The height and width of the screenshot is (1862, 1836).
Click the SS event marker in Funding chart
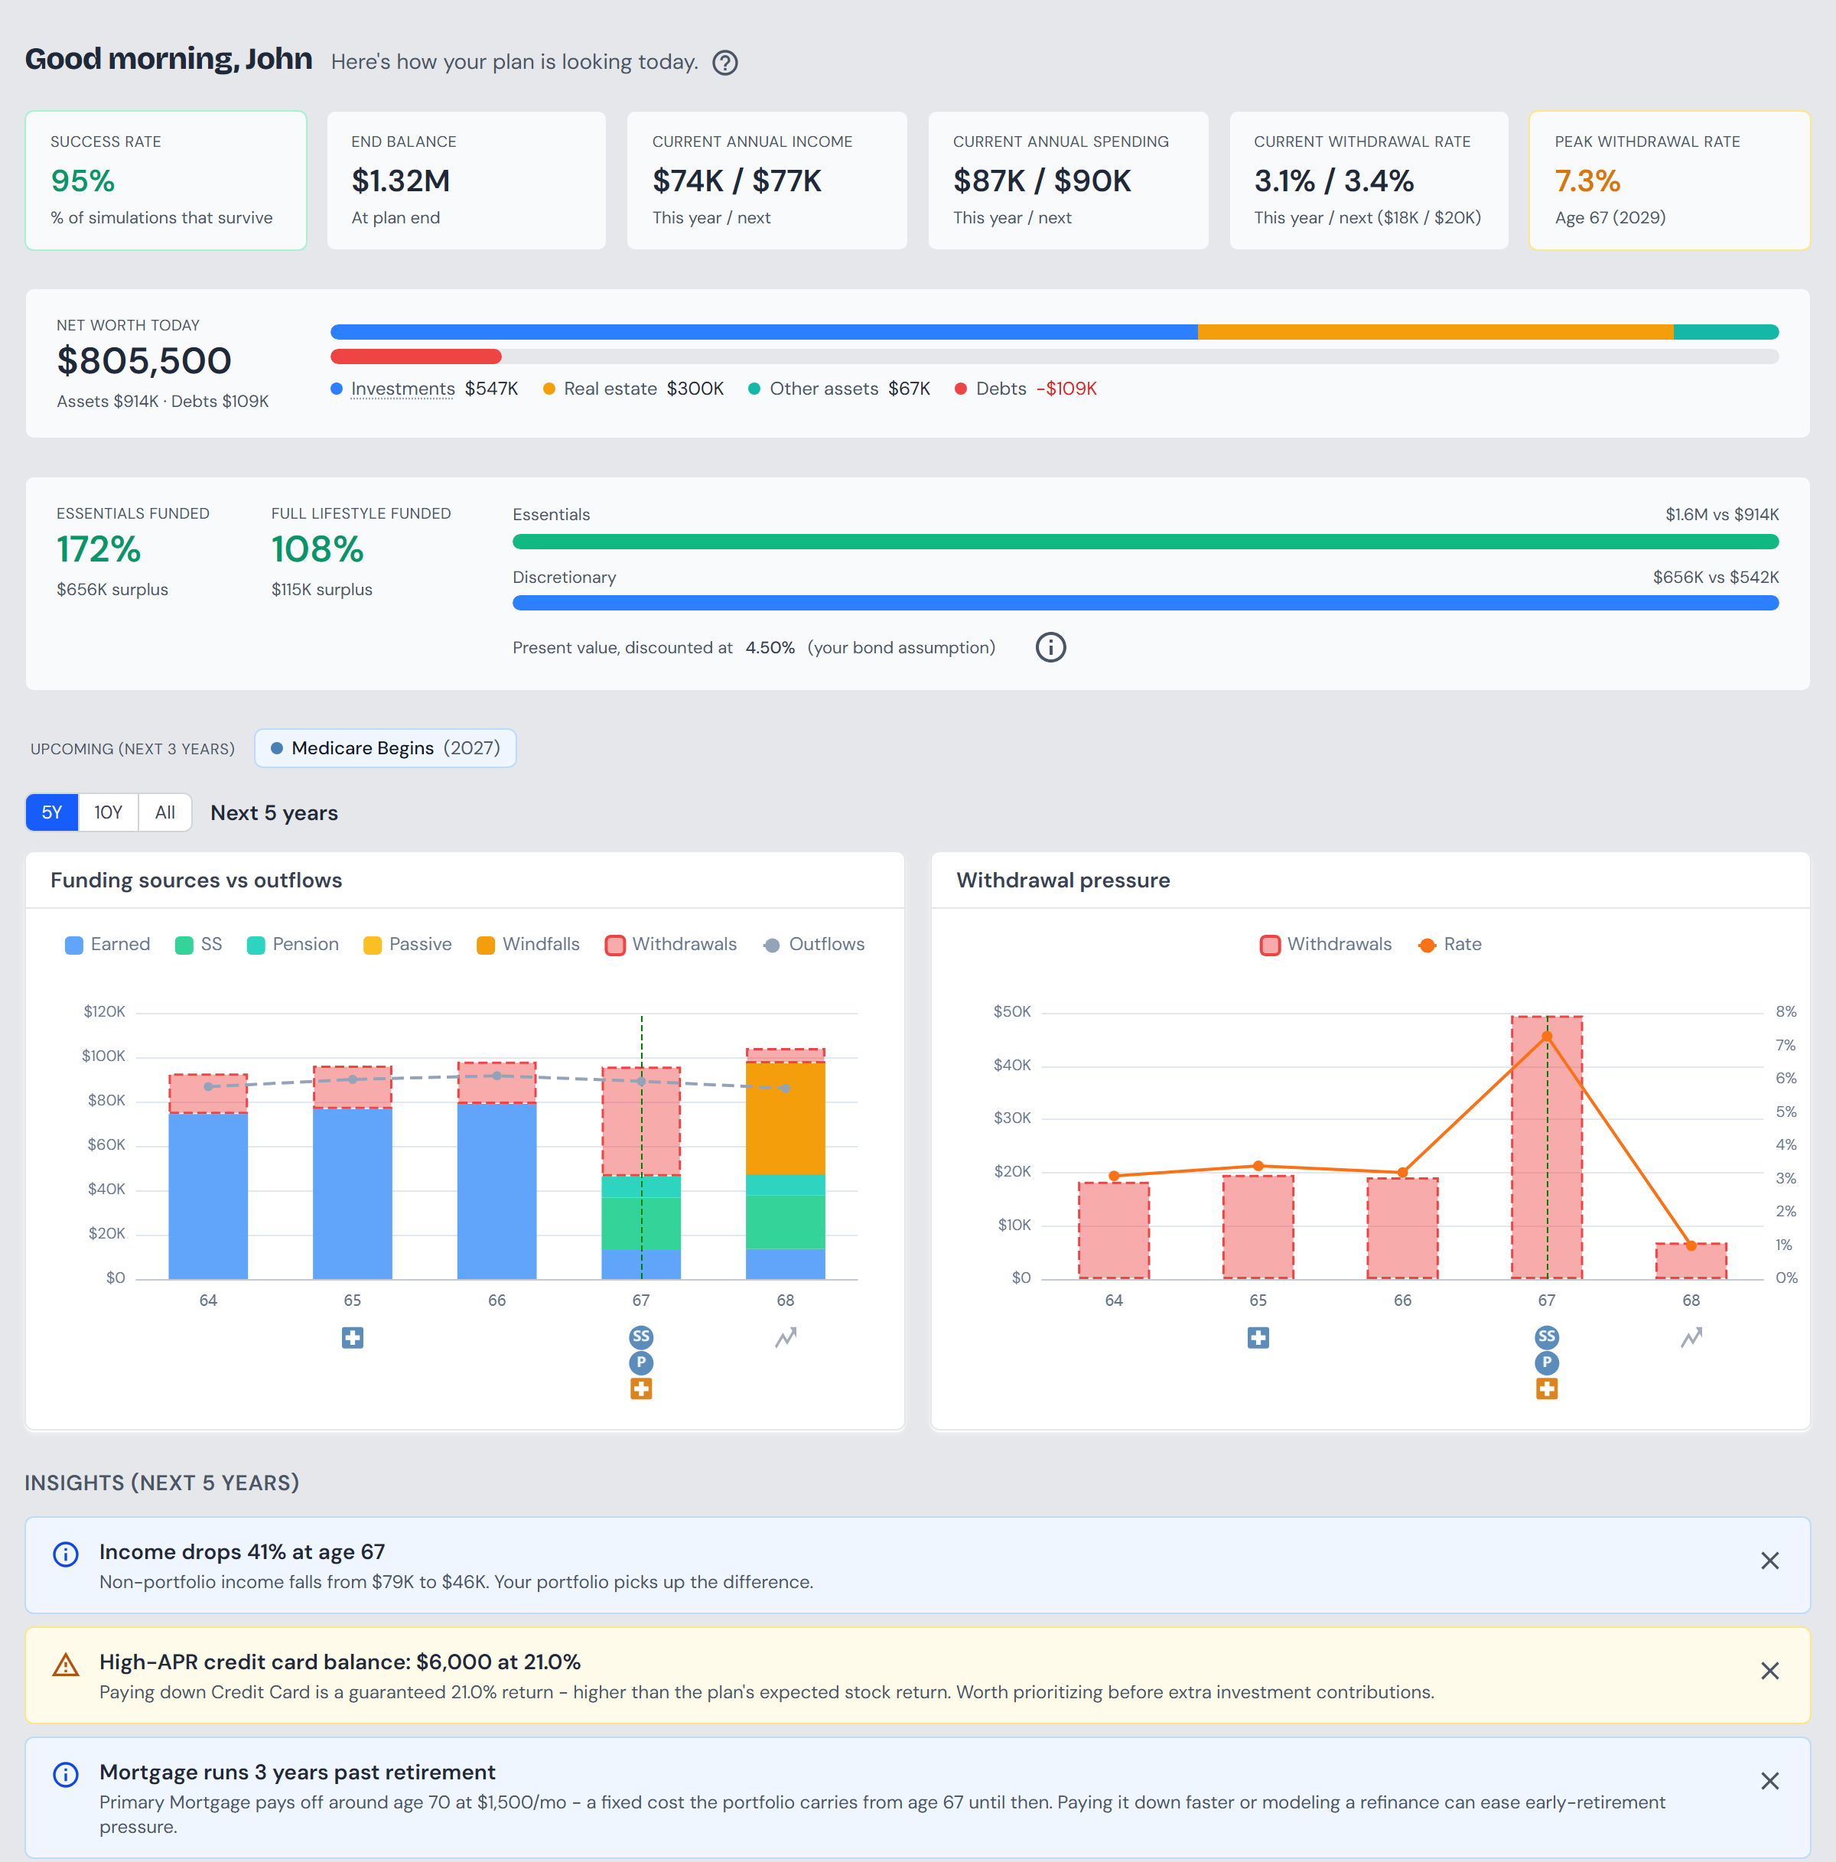point(641,1336)
